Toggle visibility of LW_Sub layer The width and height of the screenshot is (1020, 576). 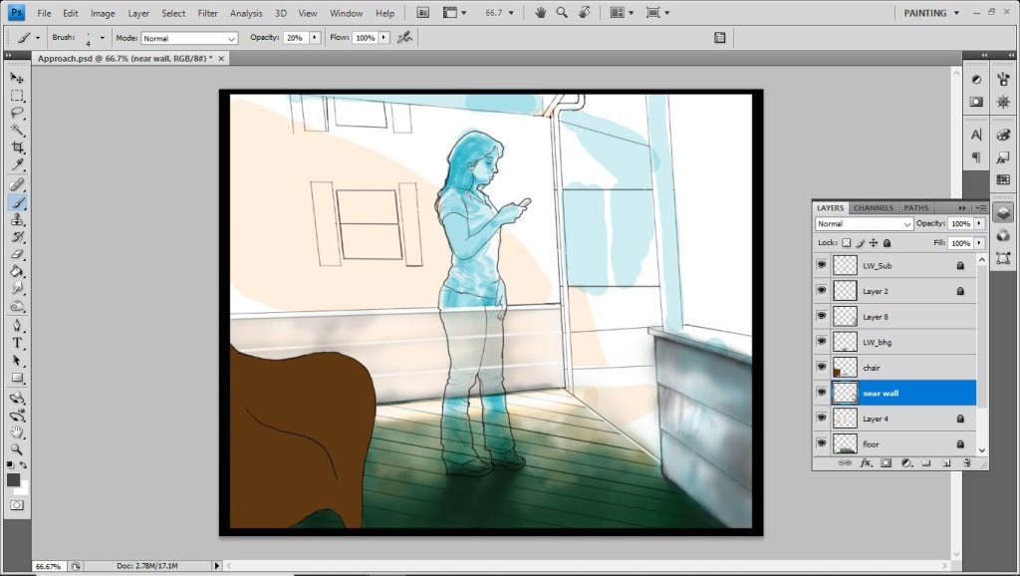[821, 266]
